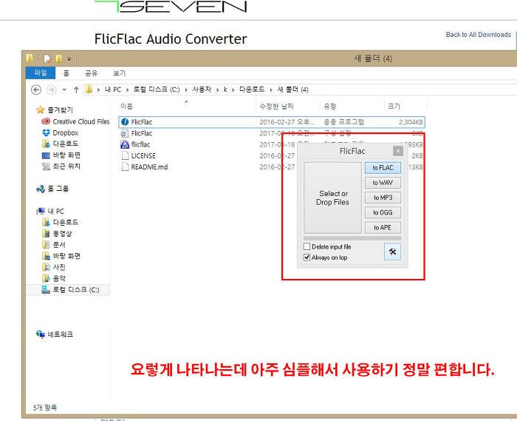The image size is (517, 421).
Task: Click properties icon in quick access toolbar
Action: tap(47, 58)
